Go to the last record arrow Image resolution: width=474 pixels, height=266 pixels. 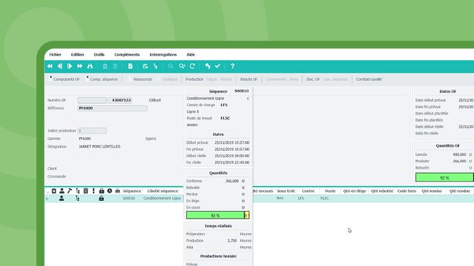click(80, 66)
